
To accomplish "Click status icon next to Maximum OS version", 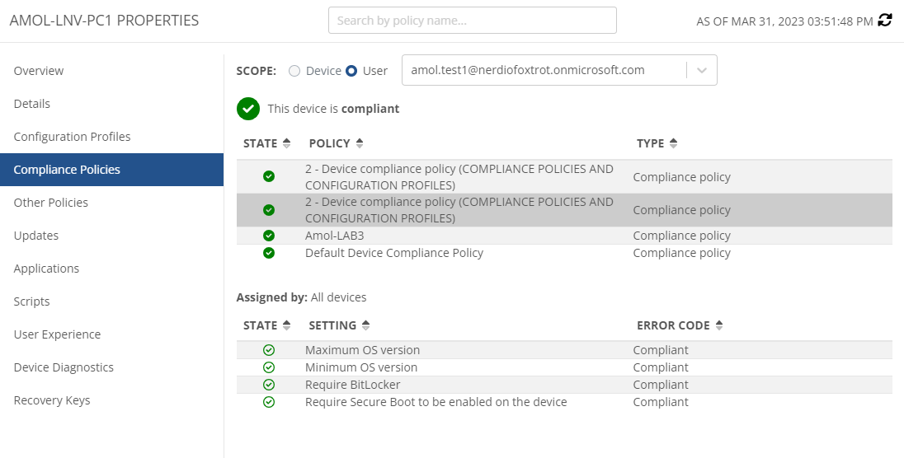I will (x=269, y=350).
